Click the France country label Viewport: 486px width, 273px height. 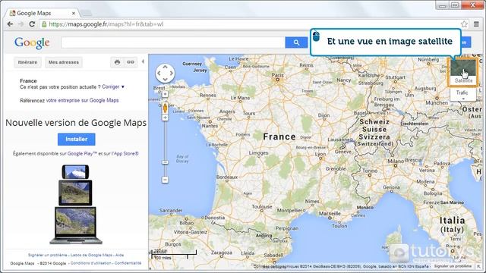279,136
